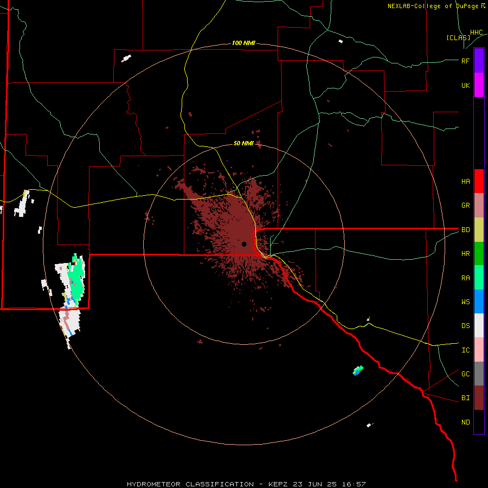Click the 'BI' legend label

(x=466, y=398)
